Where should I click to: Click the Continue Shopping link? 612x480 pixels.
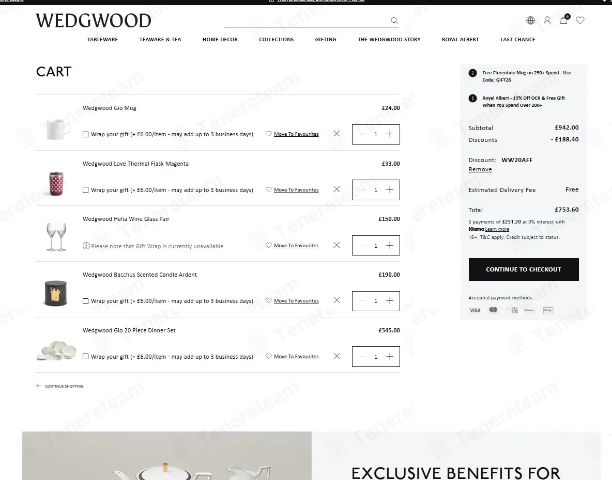coord(64,386)
